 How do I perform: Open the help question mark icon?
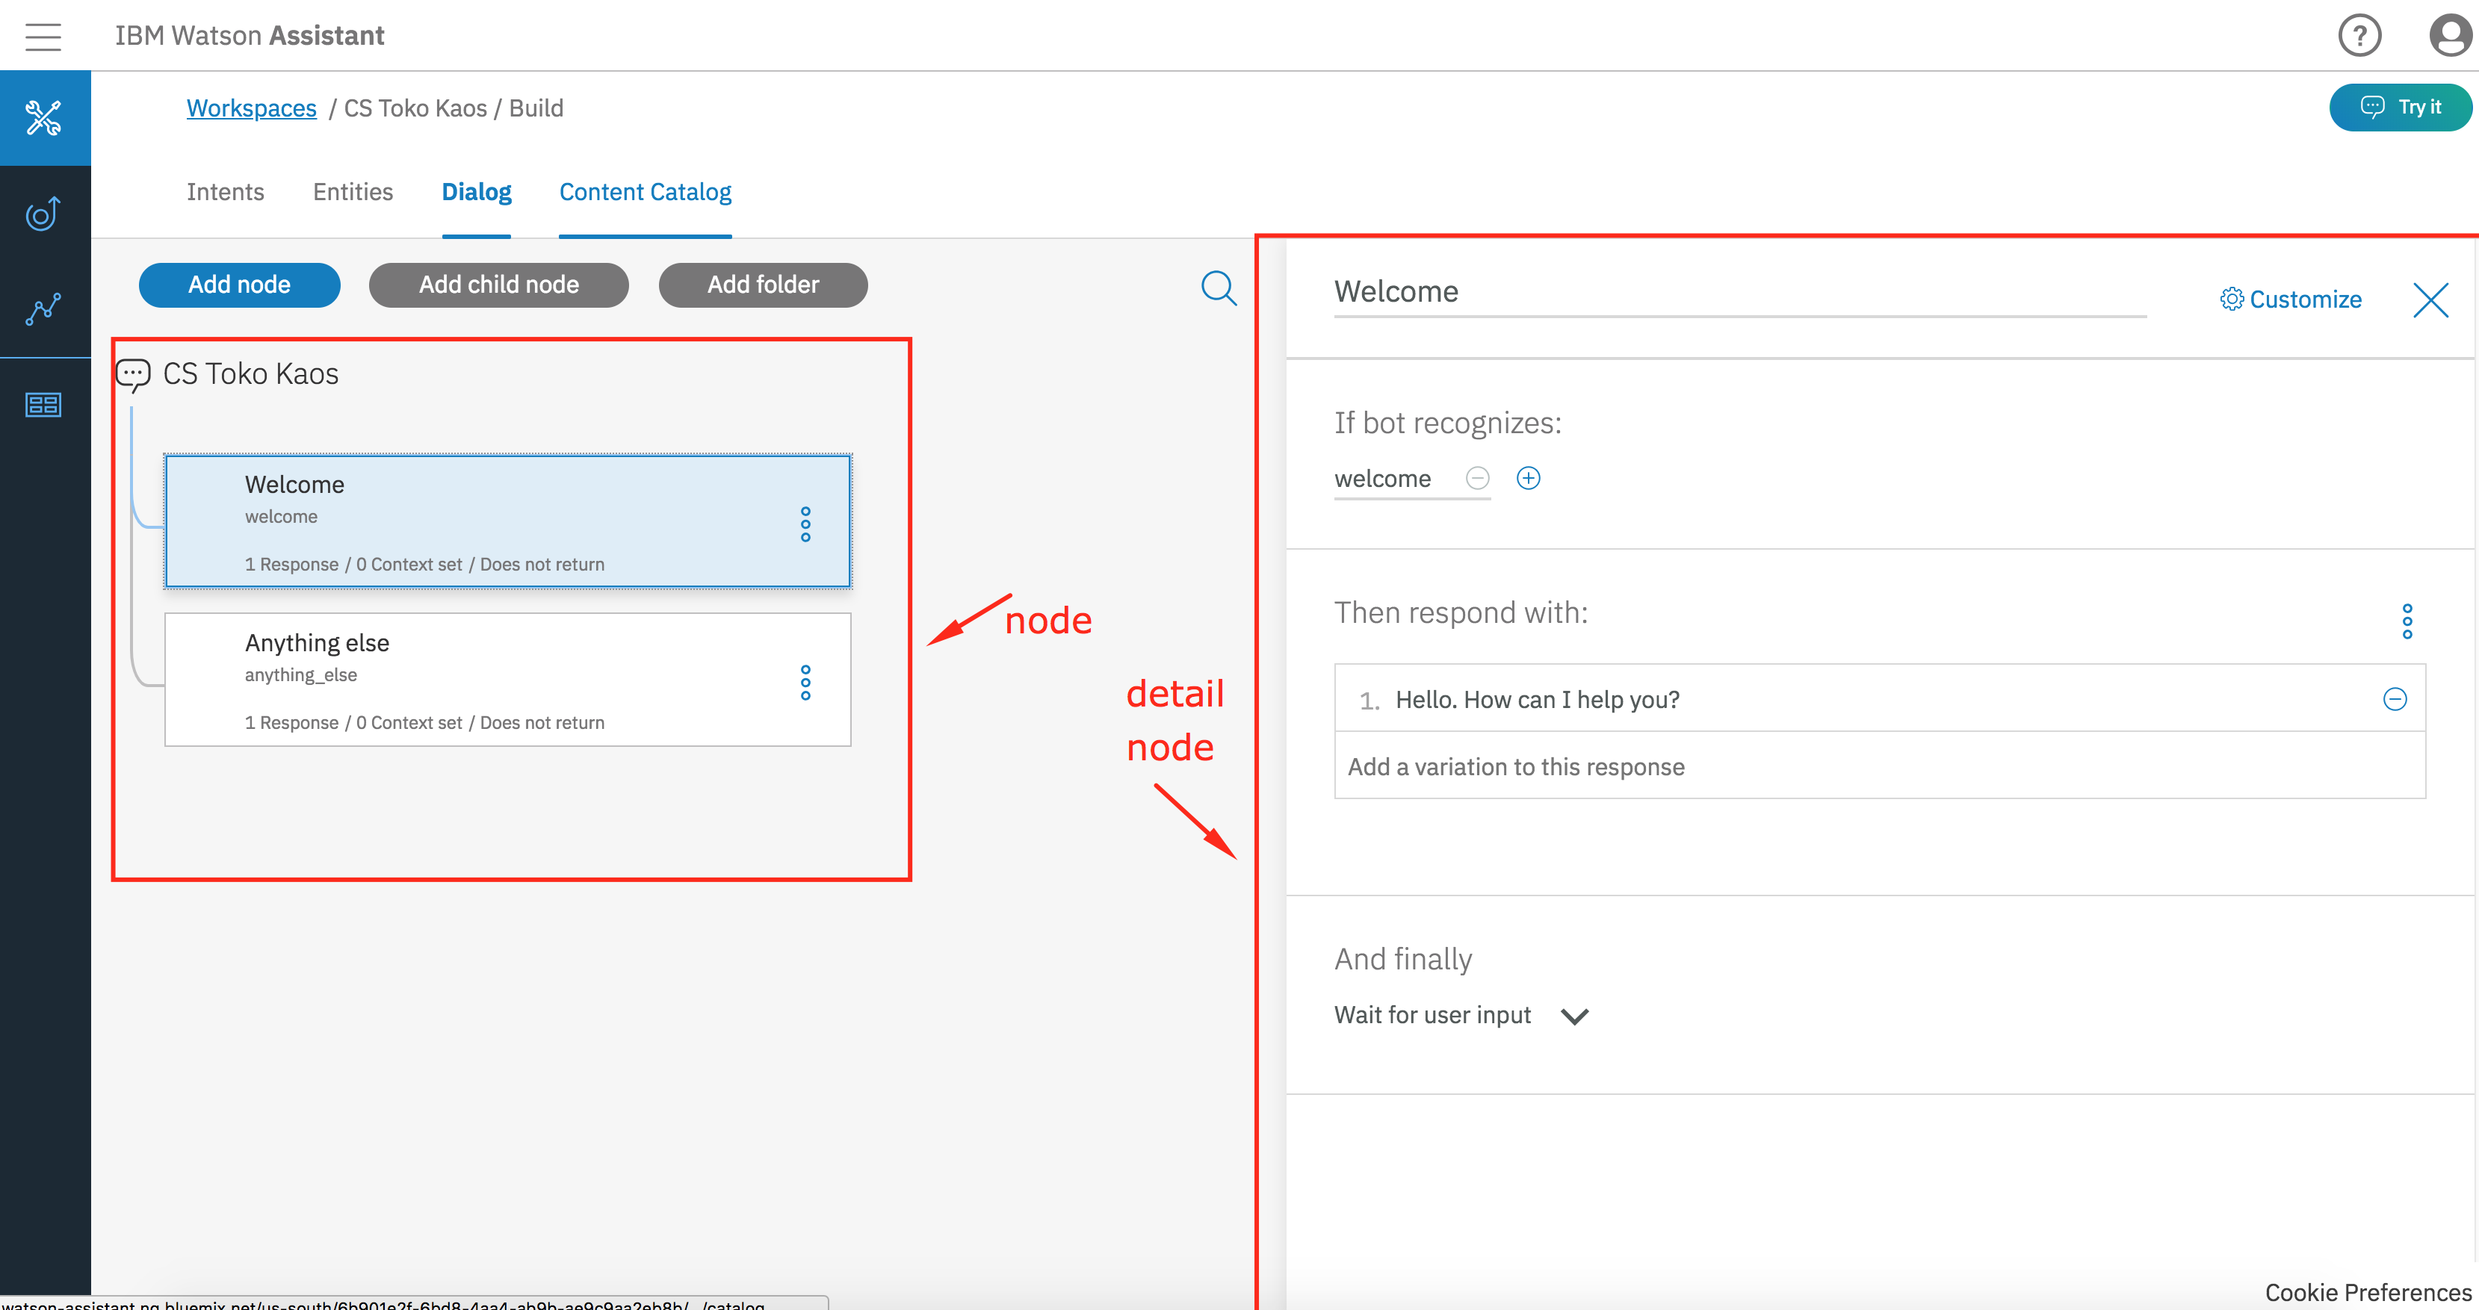coord(2359,37)
